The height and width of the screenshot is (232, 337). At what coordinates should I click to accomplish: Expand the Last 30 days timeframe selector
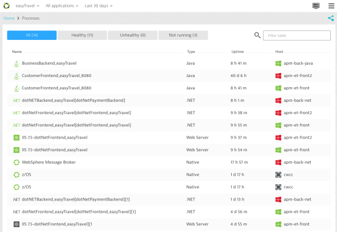pyautogui.click(x=98, y=6)
